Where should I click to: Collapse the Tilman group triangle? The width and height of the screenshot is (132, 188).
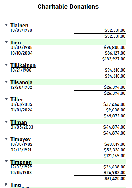(x=6, y=122)
